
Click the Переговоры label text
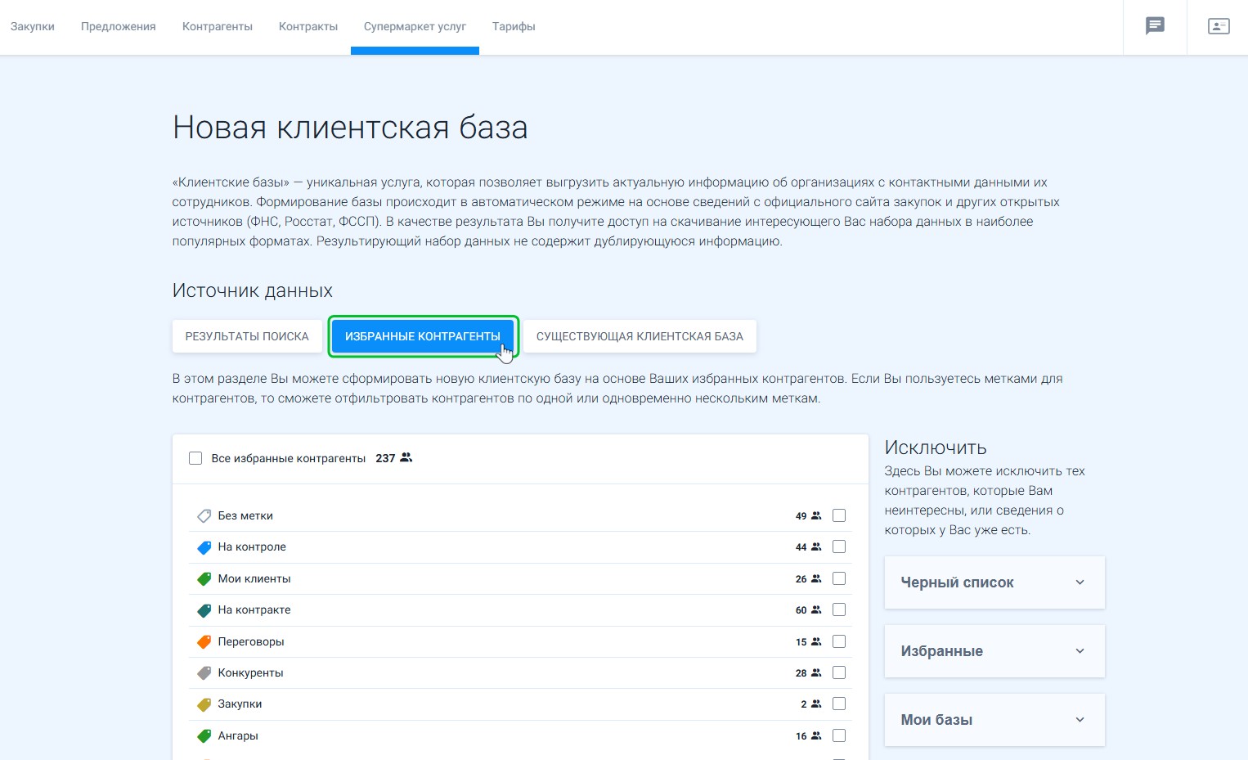point(251,641)
